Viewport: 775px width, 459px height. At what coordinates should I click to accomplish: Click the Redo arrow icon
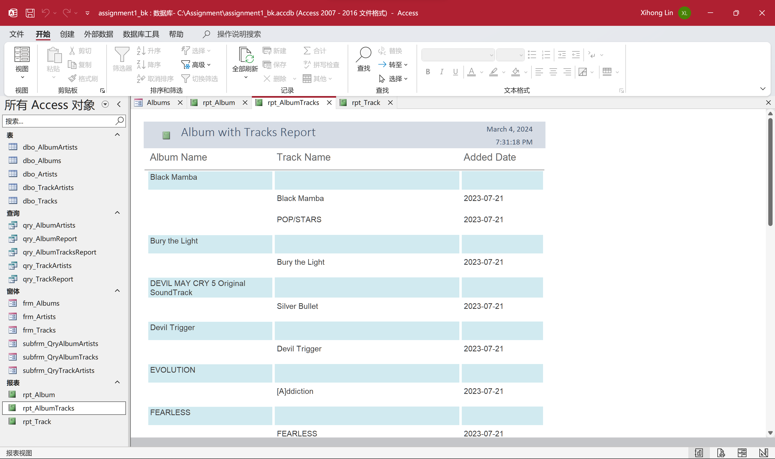(66, 13)
